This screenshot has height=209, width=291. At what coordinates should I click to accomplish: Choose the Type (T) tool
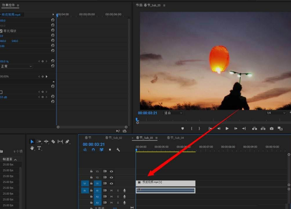(39, 148)
